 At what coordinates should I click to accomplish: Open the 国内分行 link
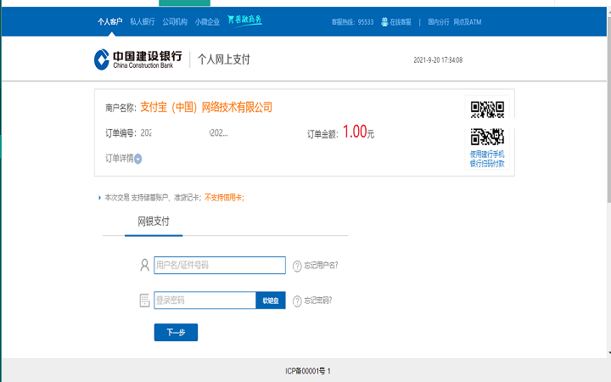pos(439,22)
